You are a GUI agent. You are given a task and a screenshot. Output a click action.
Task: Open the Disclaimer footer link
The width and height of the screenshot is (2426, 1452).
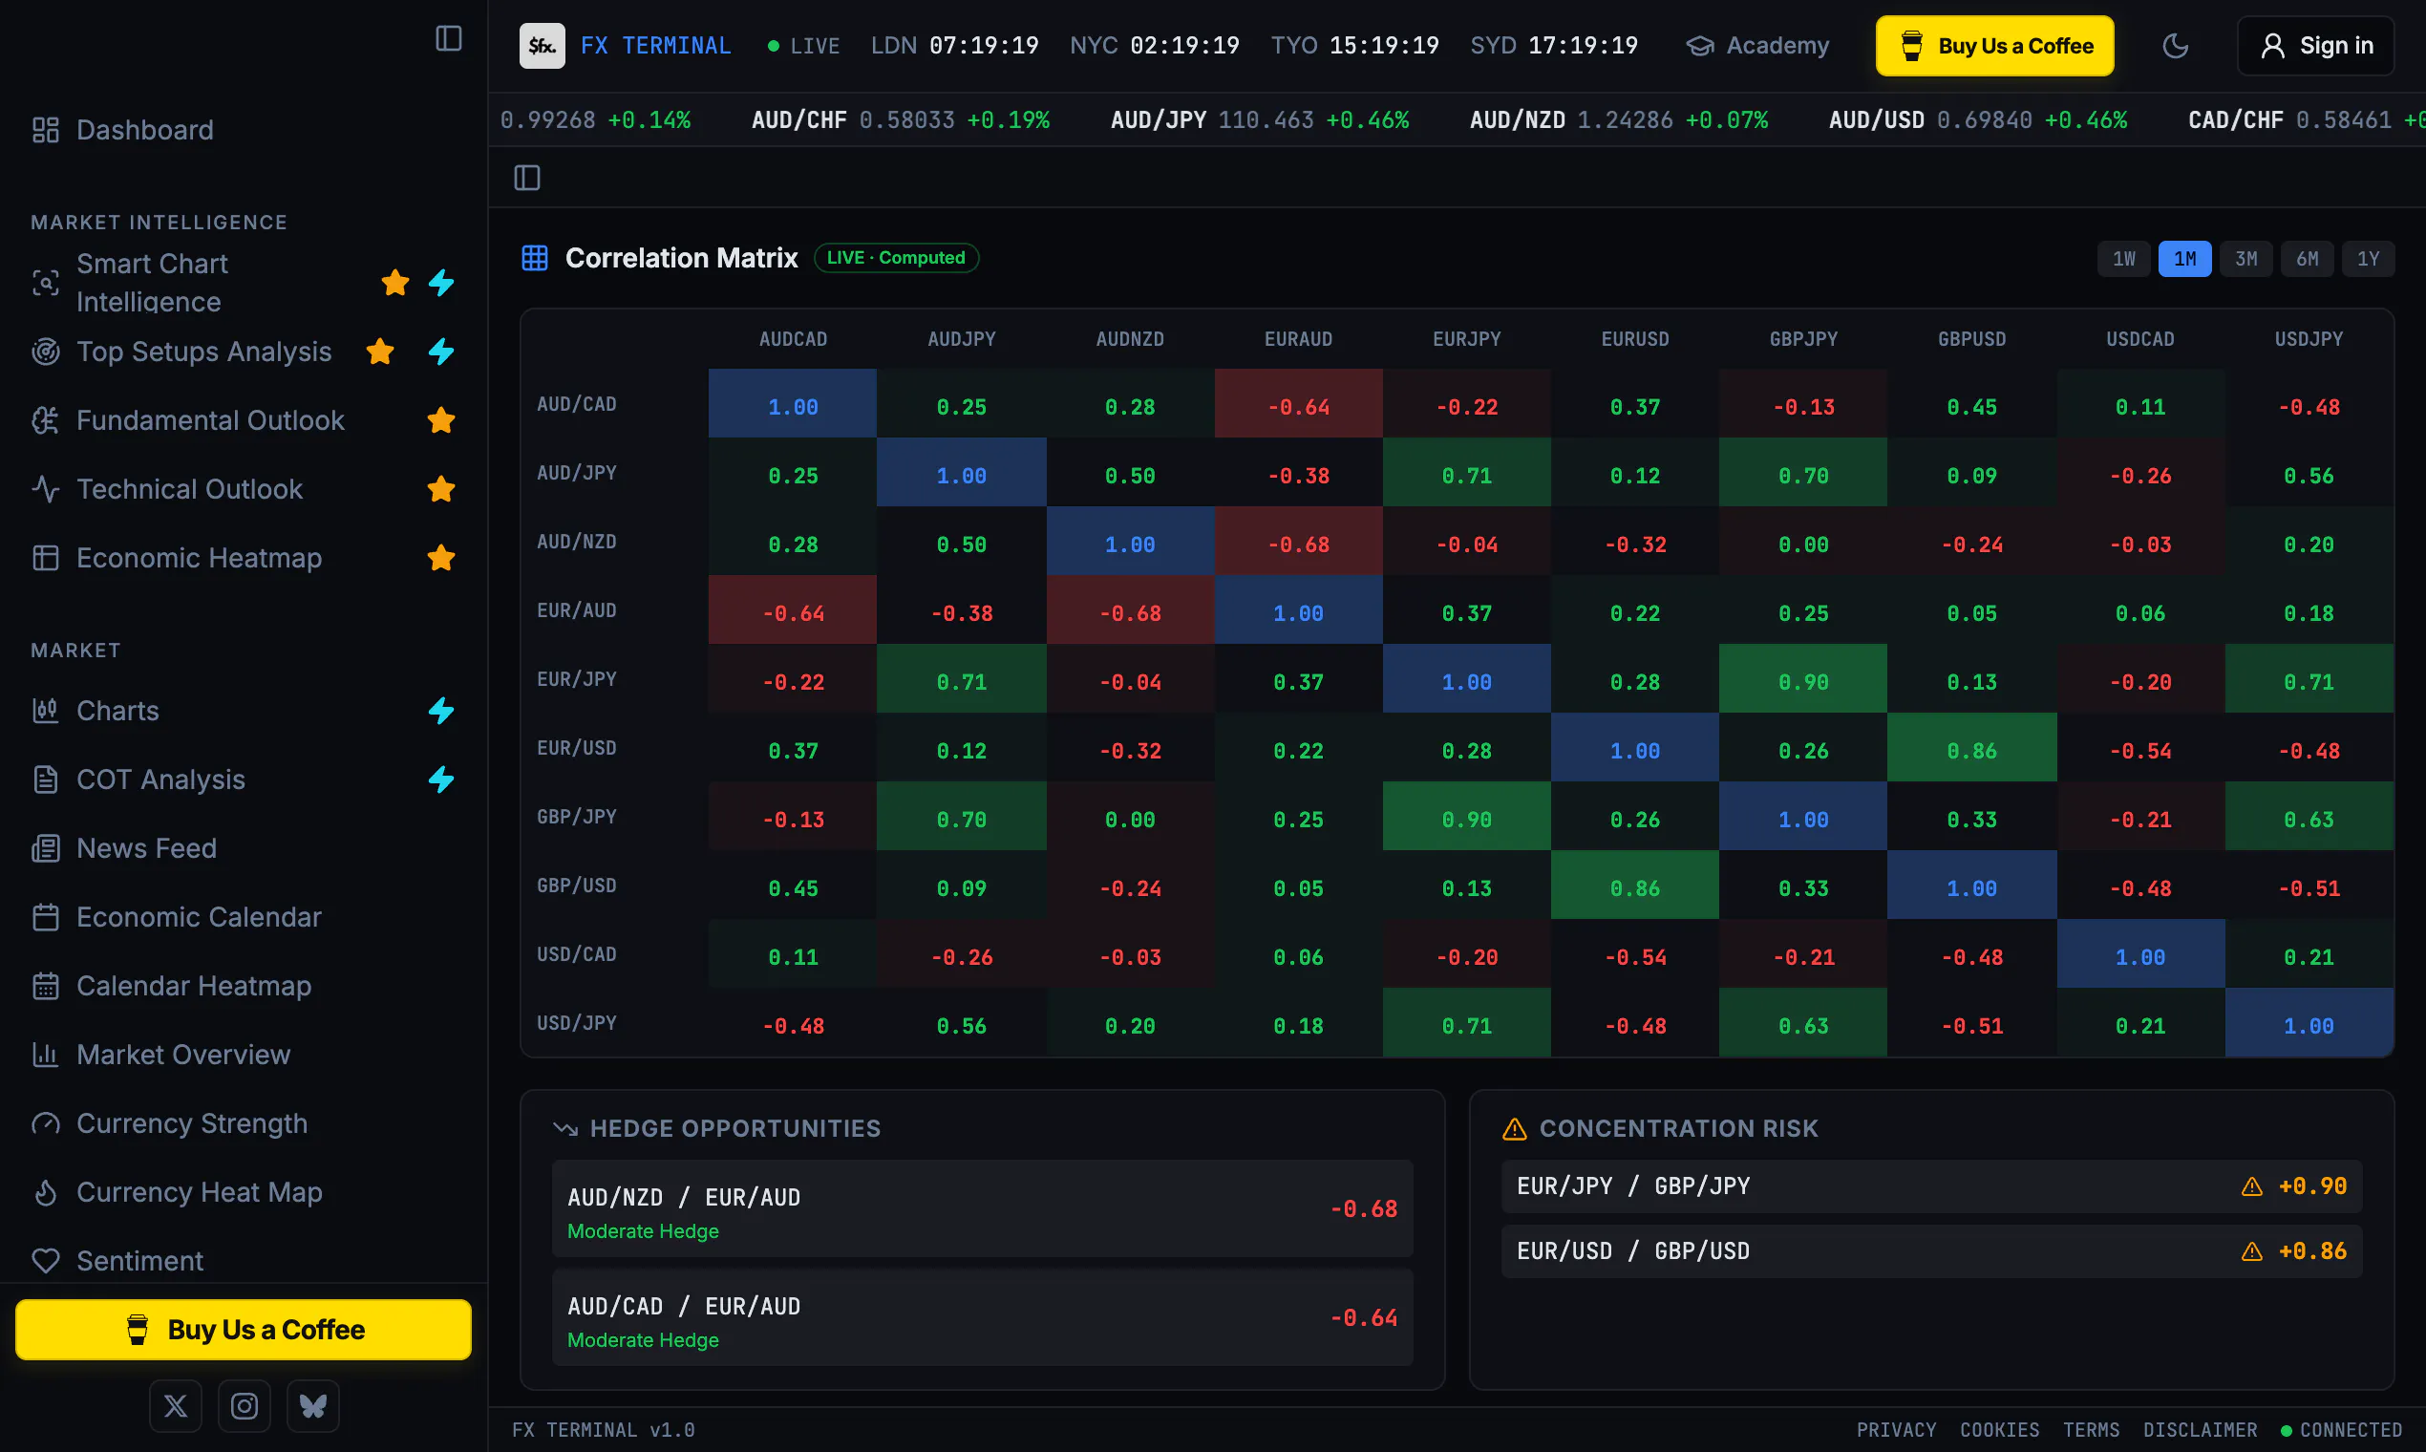[2200, 1429]
